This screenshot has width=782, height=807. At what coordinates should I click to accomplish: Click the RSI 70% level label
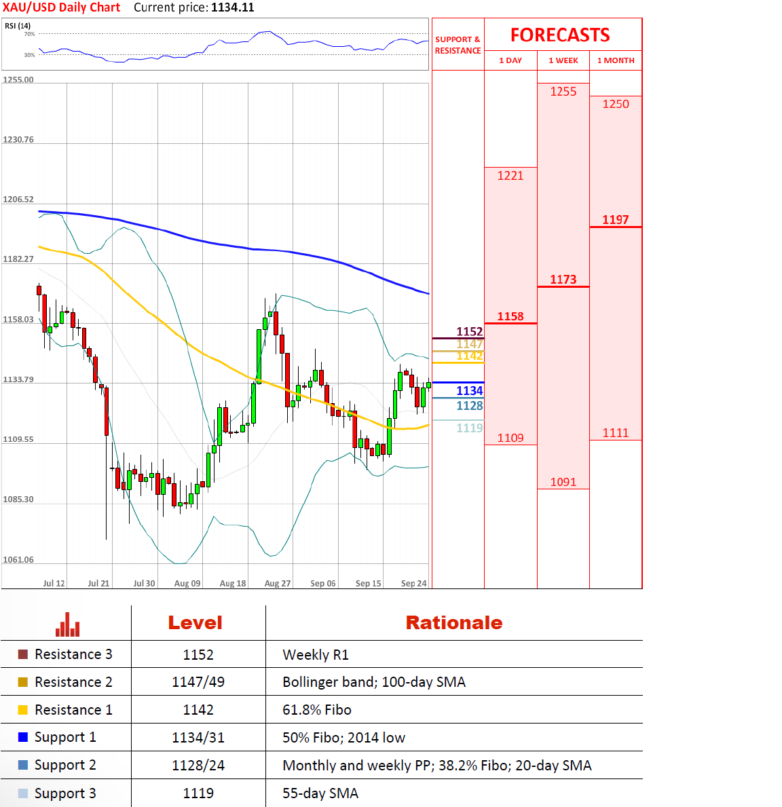tap(29, 34)
